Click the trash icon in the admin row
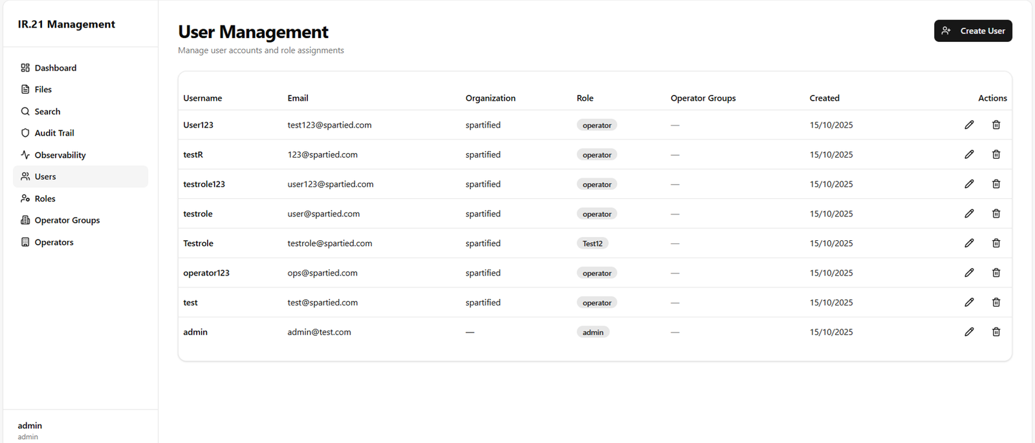Image resolution: width=1035 pixels, height=443 pixels. 996,332
